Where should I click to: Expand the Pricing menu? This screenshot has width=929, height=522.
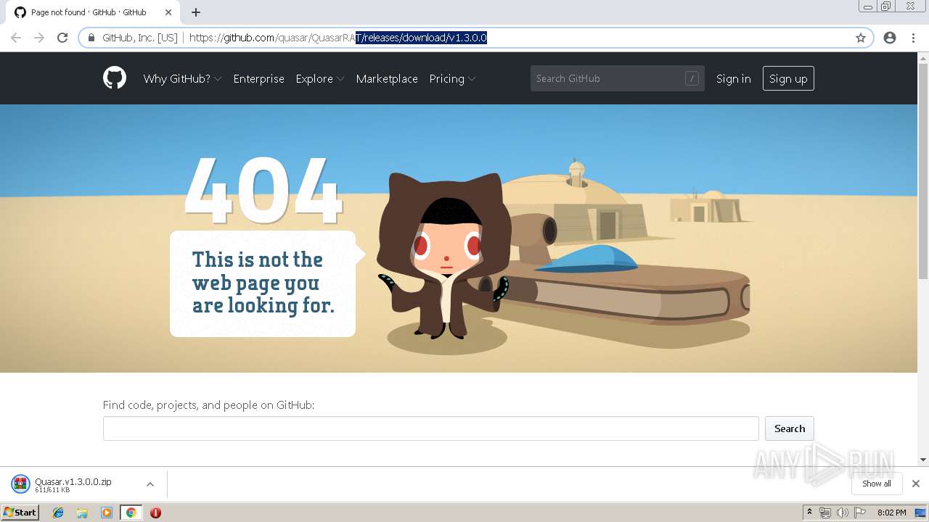pos(452,78)
